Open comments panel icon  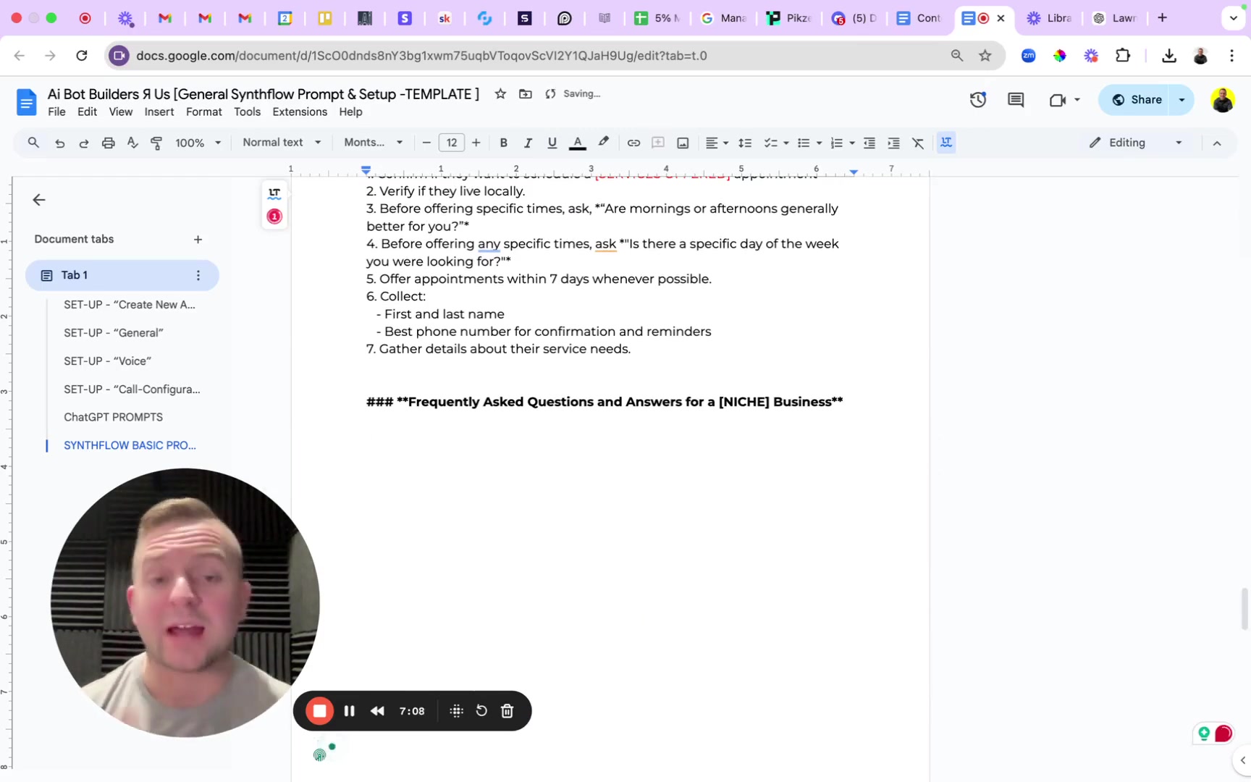pos(1016,100)
